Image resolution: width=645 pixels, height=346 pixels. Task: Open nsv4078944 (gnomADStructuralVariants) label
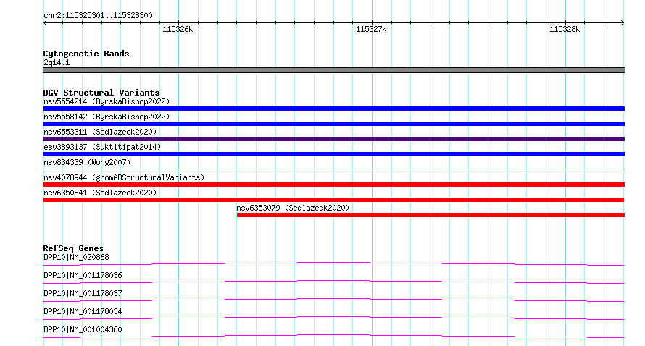[124, 177]
